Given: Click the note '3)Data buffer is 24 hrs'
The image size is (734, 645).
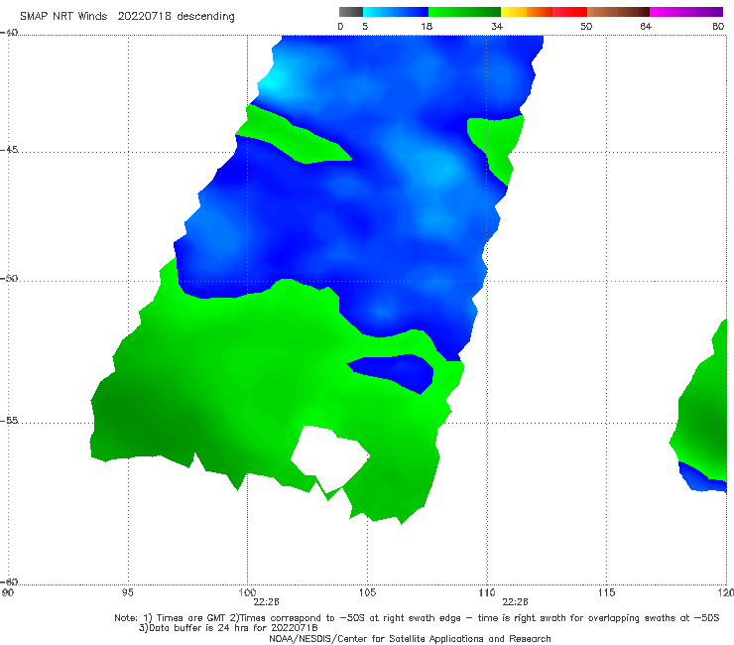Looking at the screenshot, I should pyautogui.click(x=228, y=628).
